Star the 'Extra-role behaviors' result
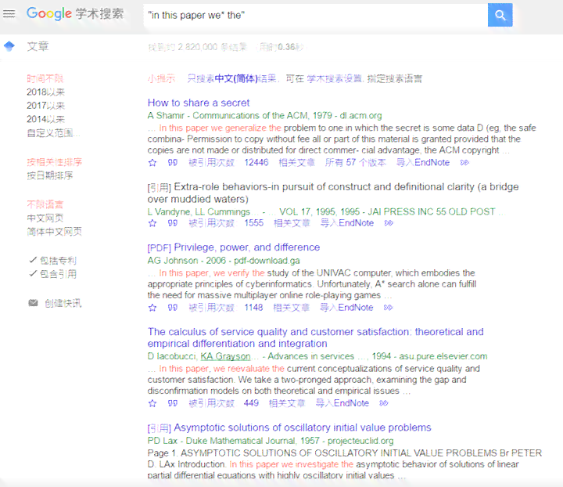Viewport: 563px width, 487px height. [x=152, y=223]
